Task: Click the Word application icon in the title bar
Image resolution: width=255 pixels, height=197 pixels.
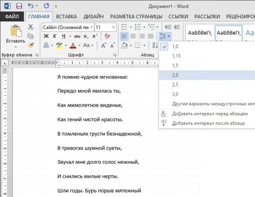Action: coord(7,6)
